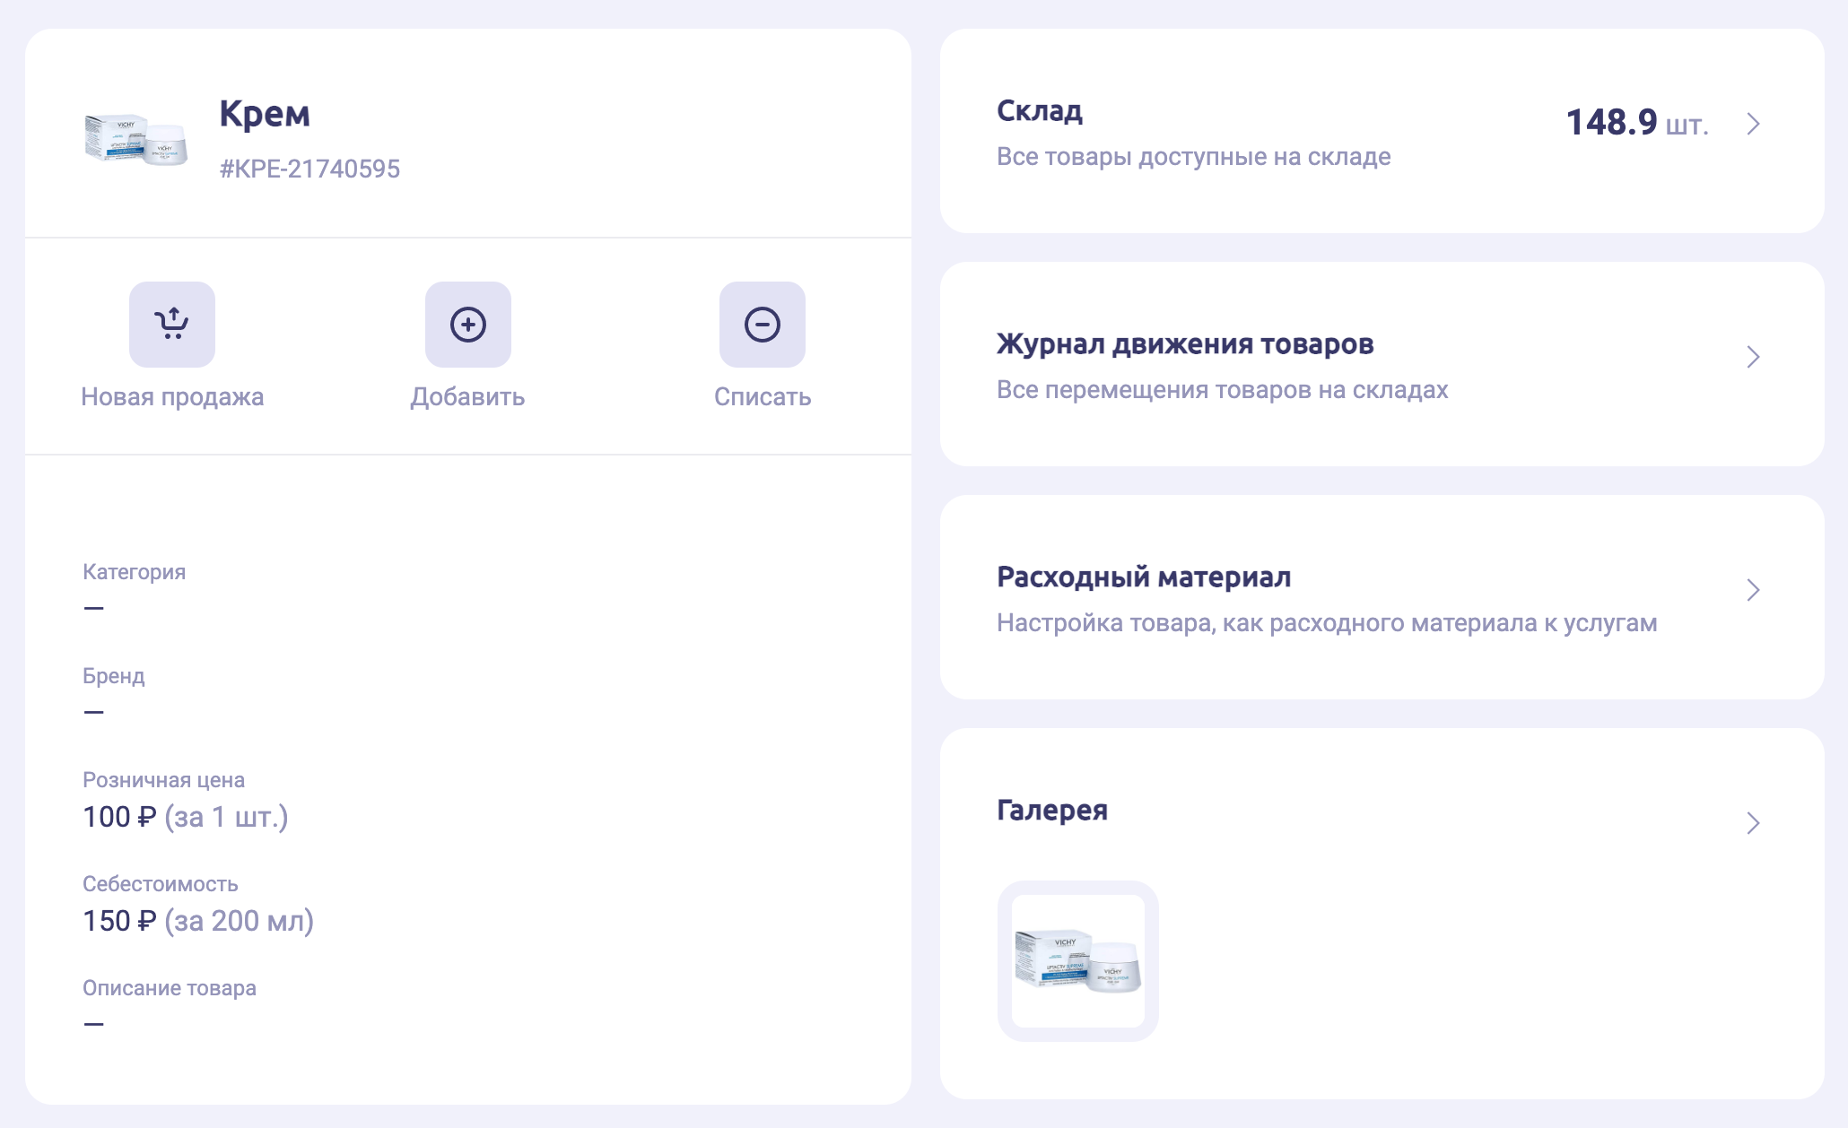Expand the Журнал движения товаров chevron
The image size is (1848, 1128).
[1754, 357]
